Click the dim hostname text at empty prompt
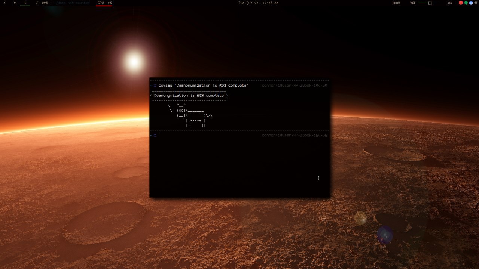The height and width of the screenshot is (269, 479). point(295,135)
